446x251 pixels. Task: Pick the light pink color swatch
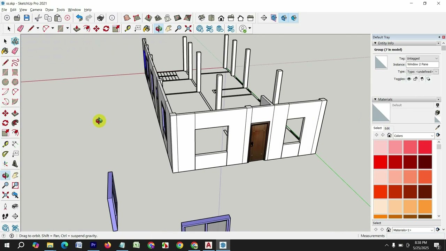(380, 147)
